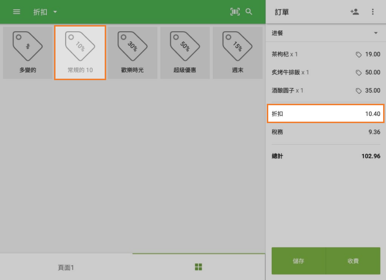Expand the 进餐 dining option selector
The image size is (386, 280).
(x=326, y=33)
